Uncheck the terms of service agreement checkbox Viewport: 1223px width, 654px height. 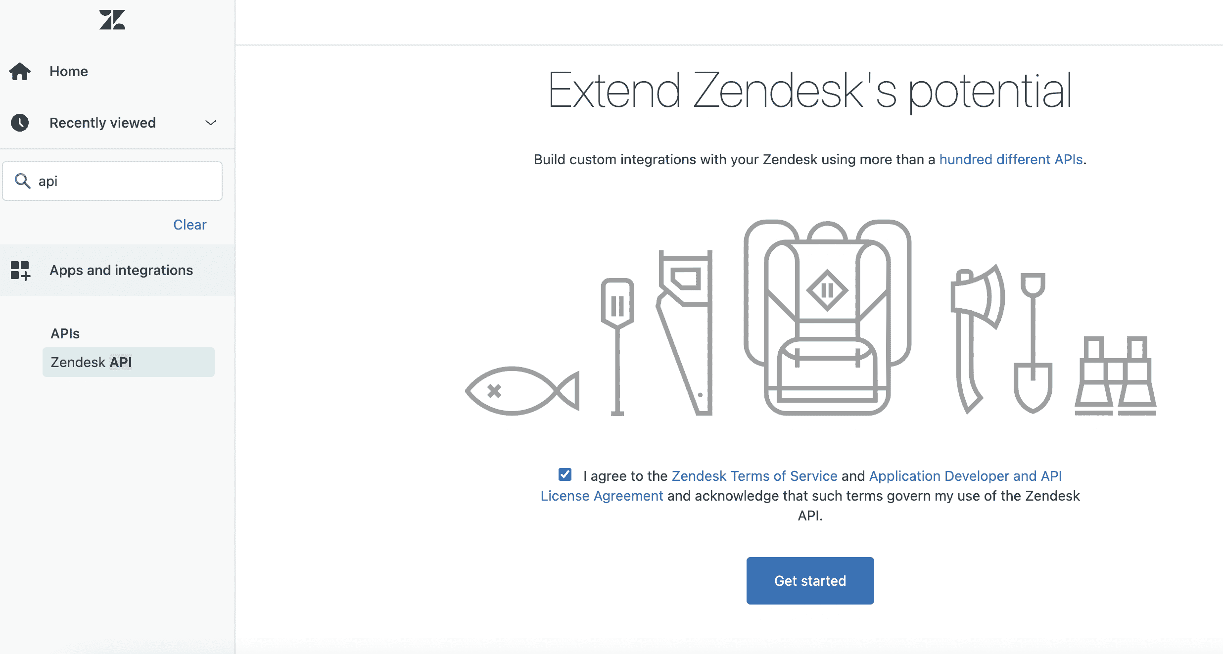(564, 475)
